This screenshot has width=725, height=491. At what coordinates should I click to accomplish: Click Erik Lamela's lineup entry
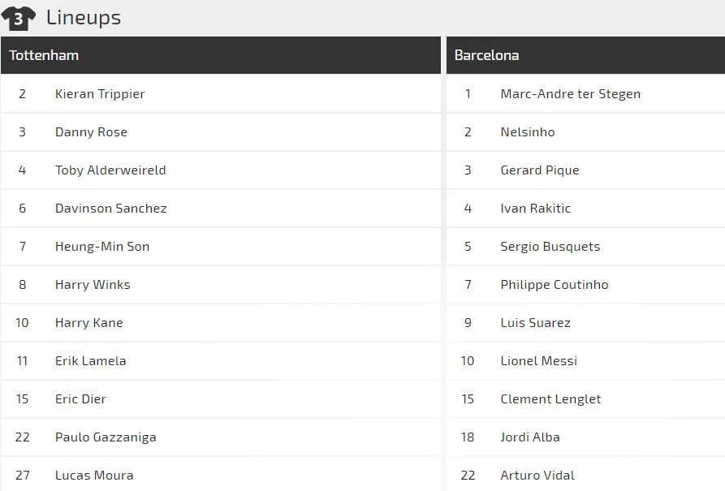click(90, 361)
